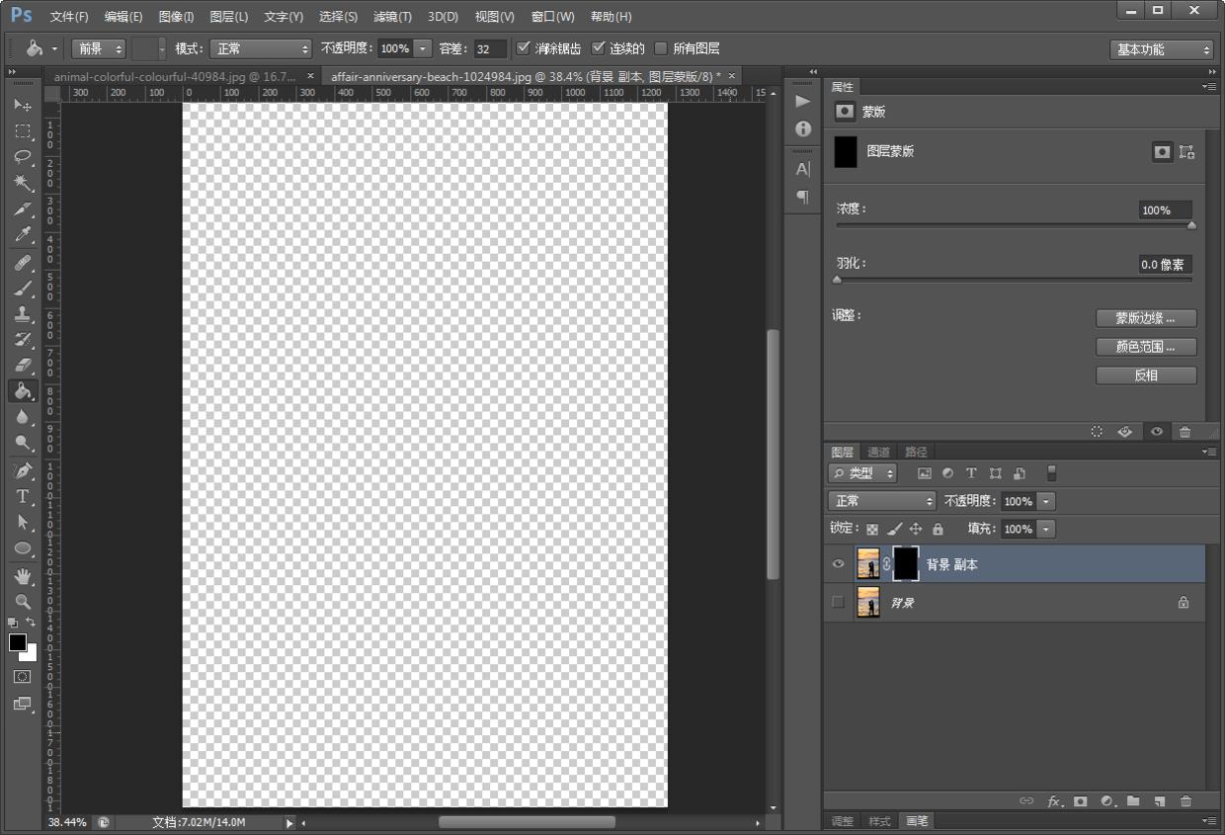Click the black foreground color swatch
The height and width of the screenshot is (835, 1225).
point(18,642)
